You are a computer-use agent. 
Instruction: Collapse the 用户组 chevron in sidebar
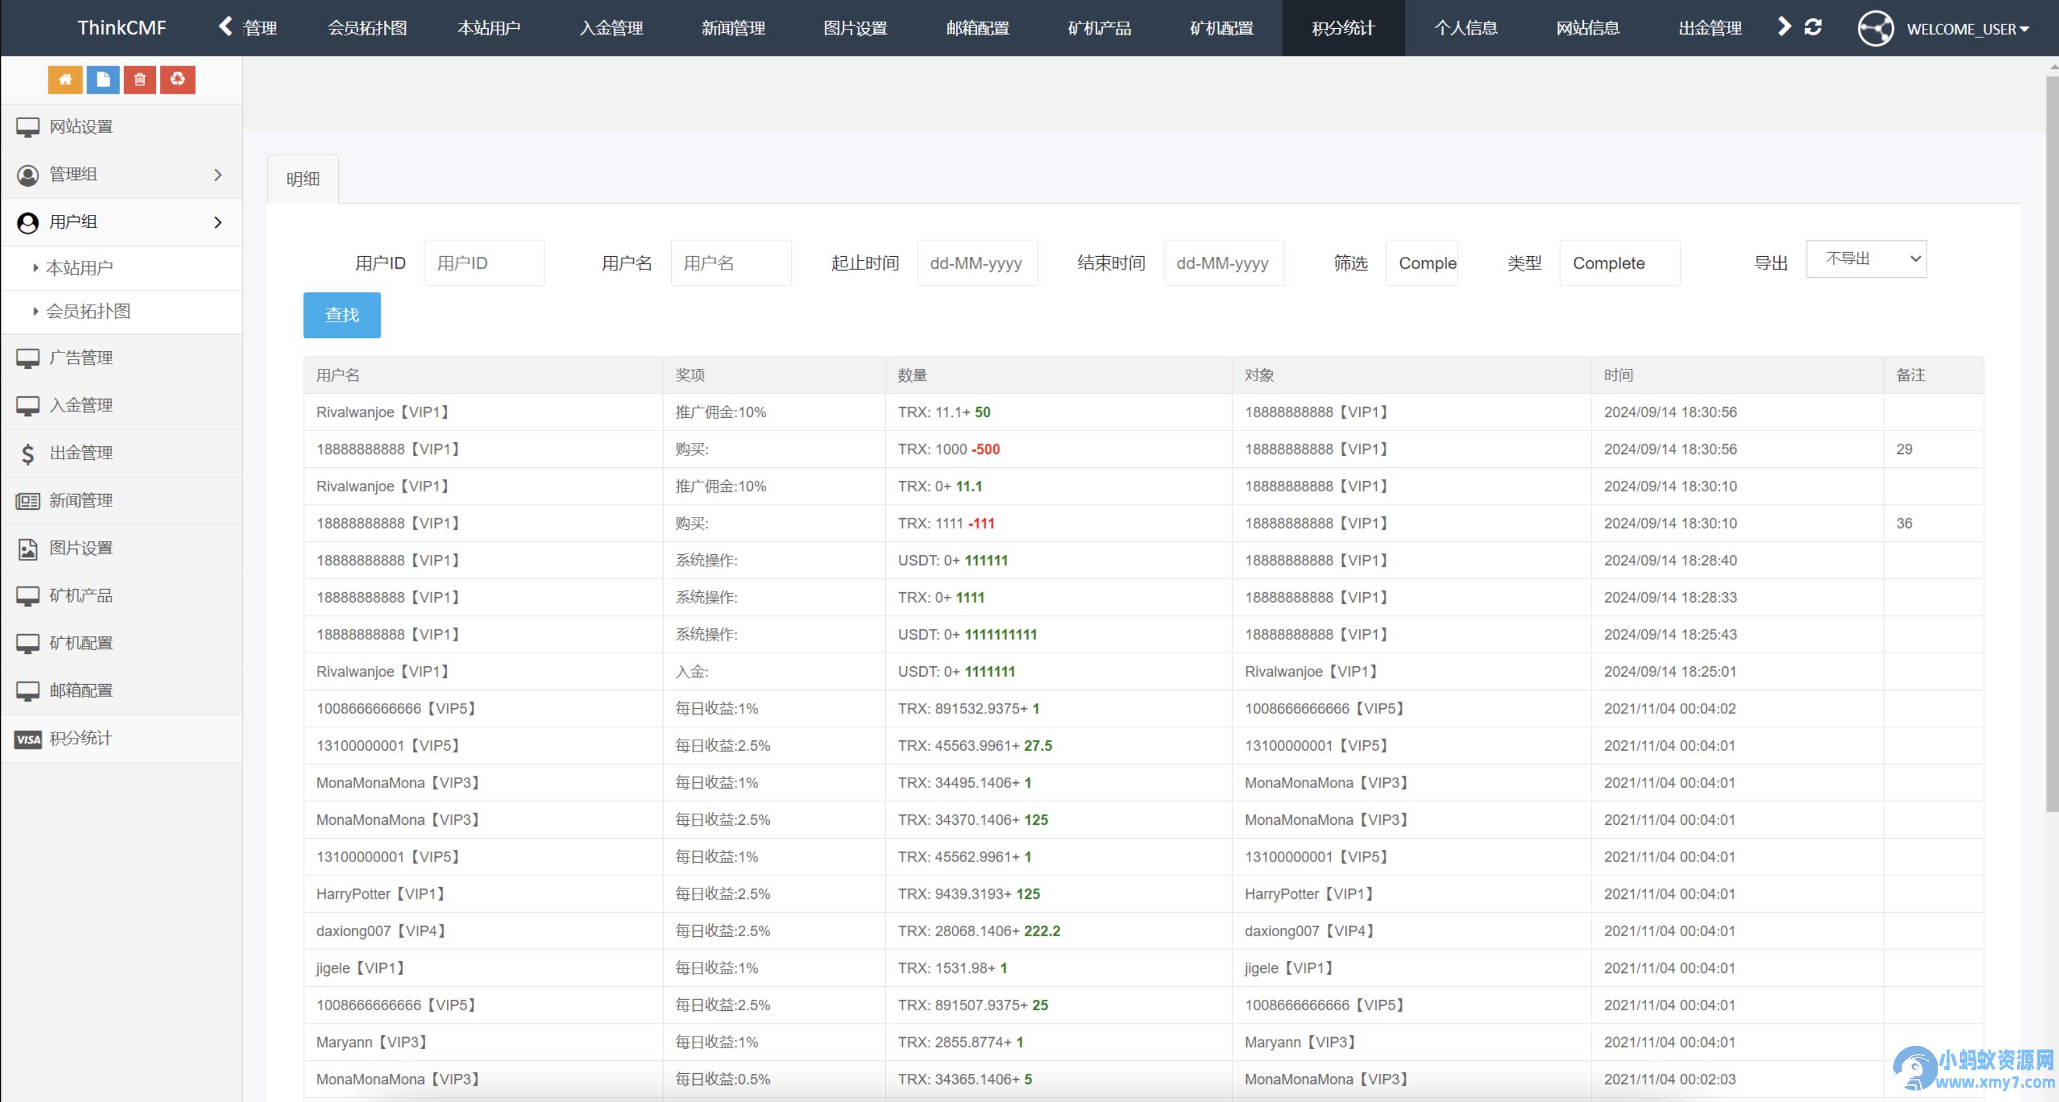(x=218, y=223)
